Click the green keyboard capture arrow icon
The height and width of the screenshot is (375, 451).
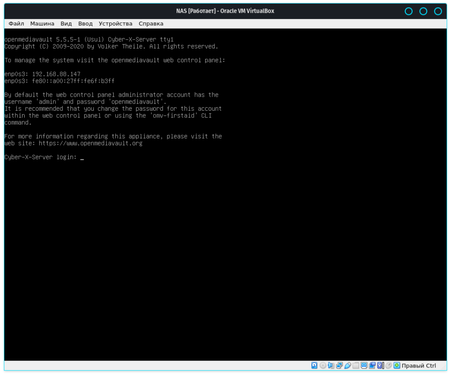click(x=397, y=365)
